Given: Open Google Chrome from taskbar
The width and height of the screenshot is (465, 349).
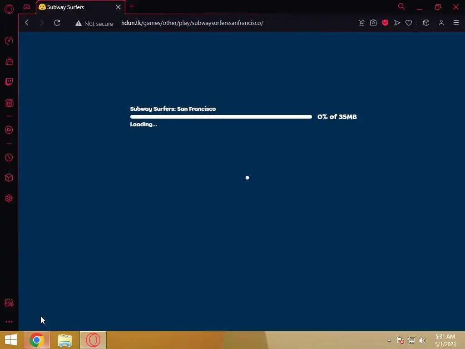Looking at the screenshot, I should (37, 340).
